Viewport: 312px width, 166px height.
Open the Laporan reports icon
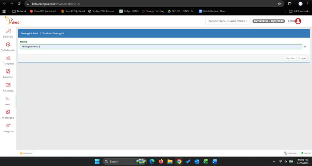pos(8,72)
